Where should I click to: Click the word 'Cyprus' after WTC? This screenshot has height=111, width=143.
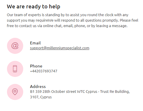coord(91,92)
